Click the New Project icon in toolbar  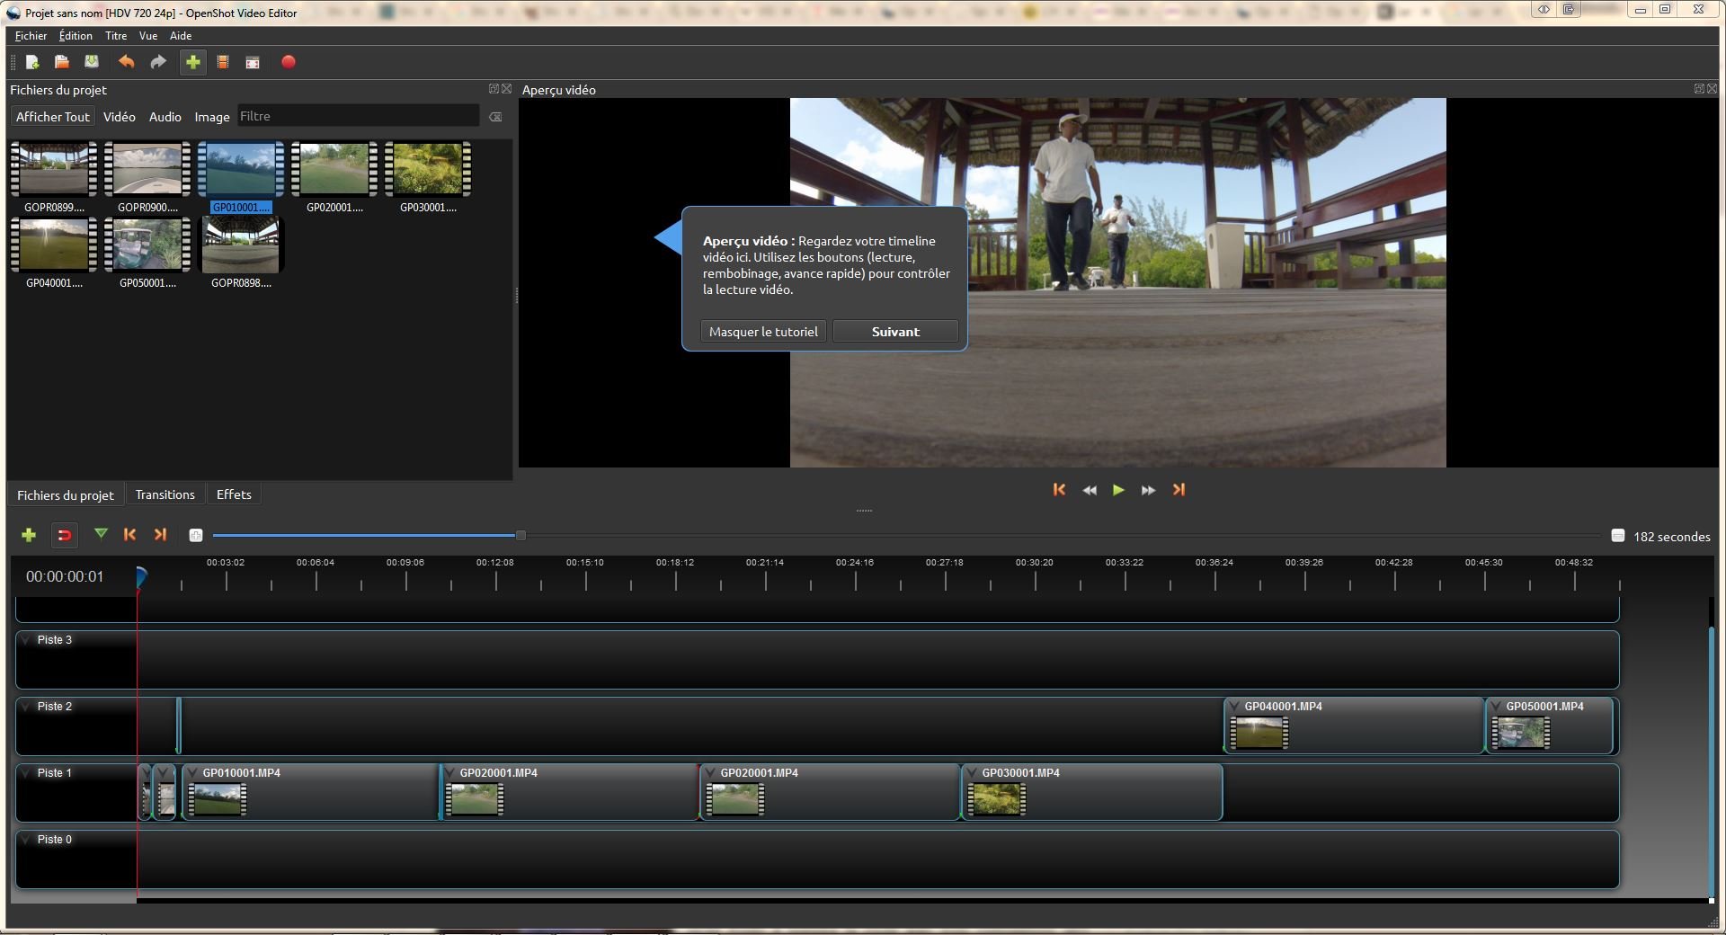pos(32,62)
